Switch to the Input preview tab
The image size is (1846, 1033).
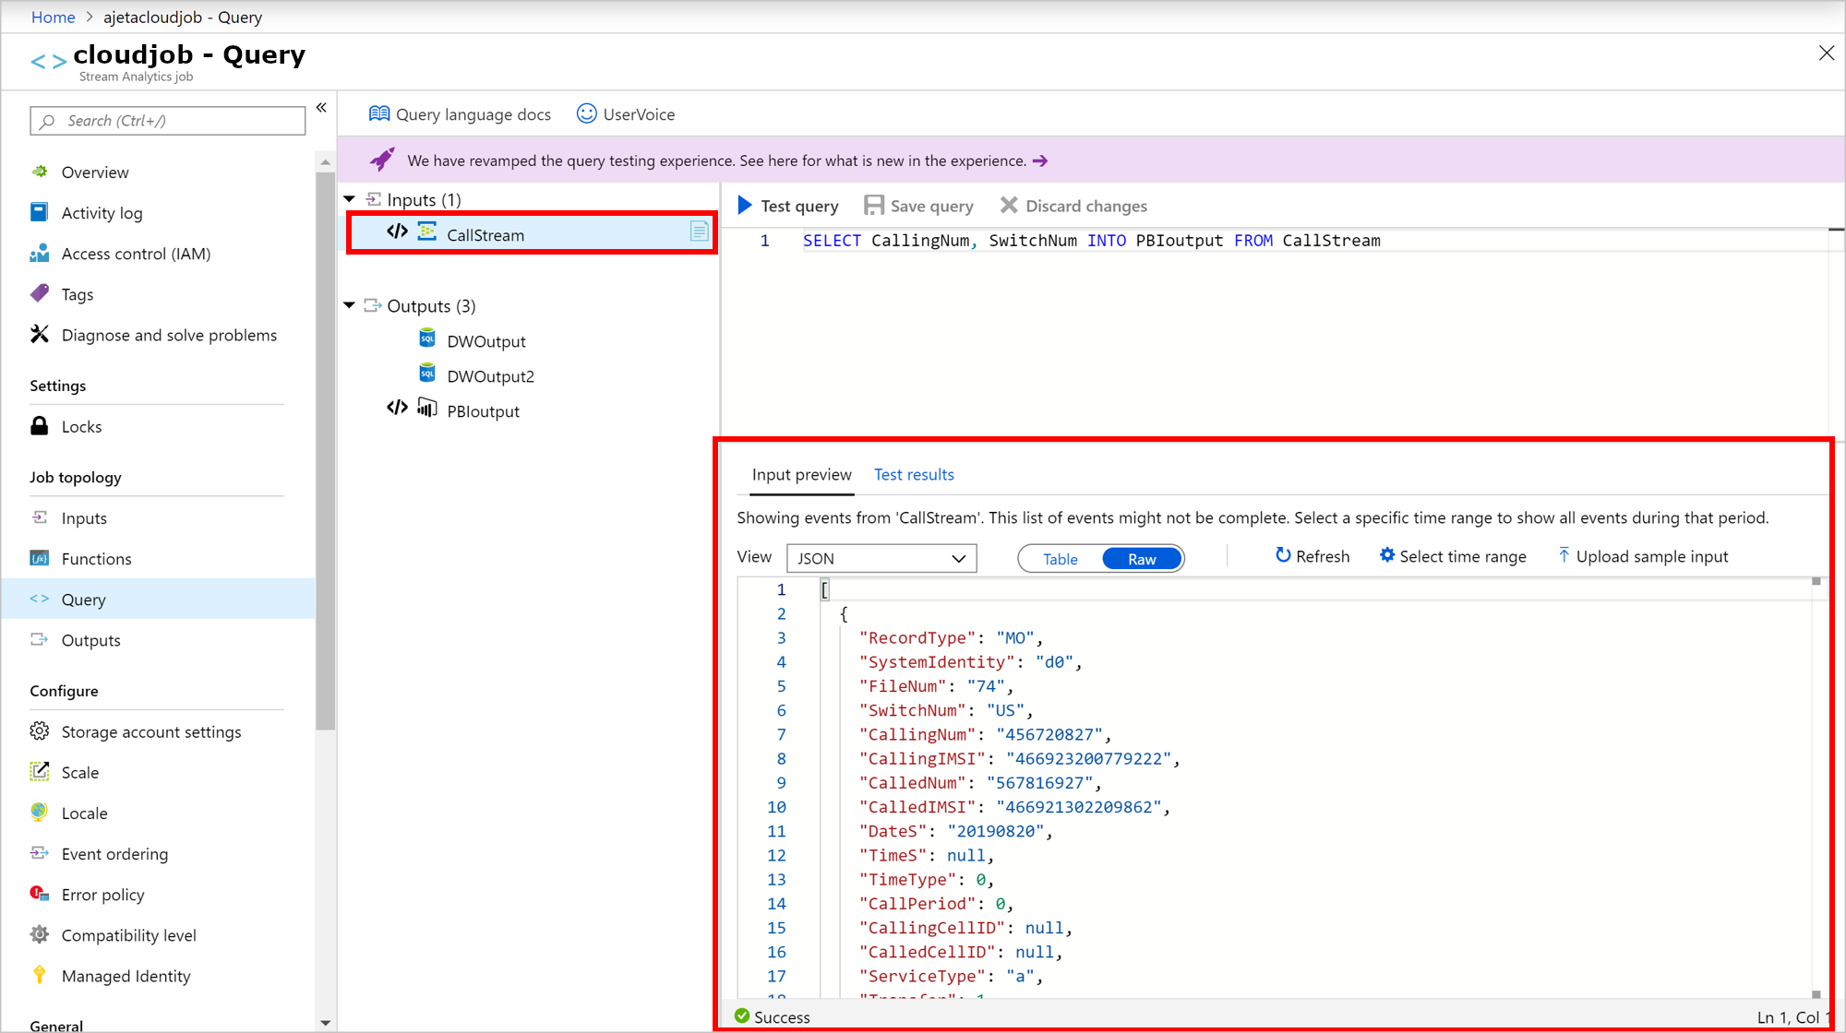click(x=801, y=474)
